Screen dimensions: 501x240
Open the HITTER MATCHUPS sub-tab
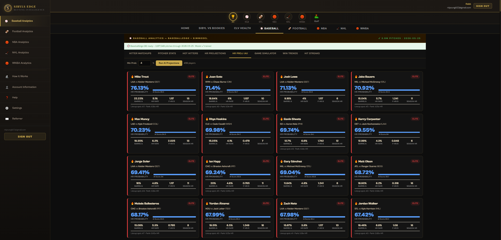click(x=140, y=53)
